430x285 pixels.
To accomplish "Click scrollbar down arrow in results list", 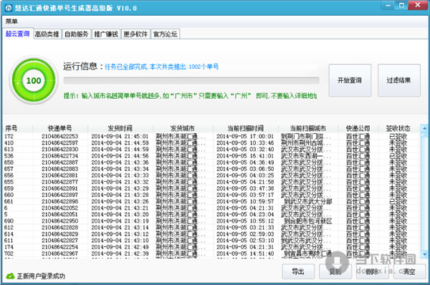I will tap(424, 254).
